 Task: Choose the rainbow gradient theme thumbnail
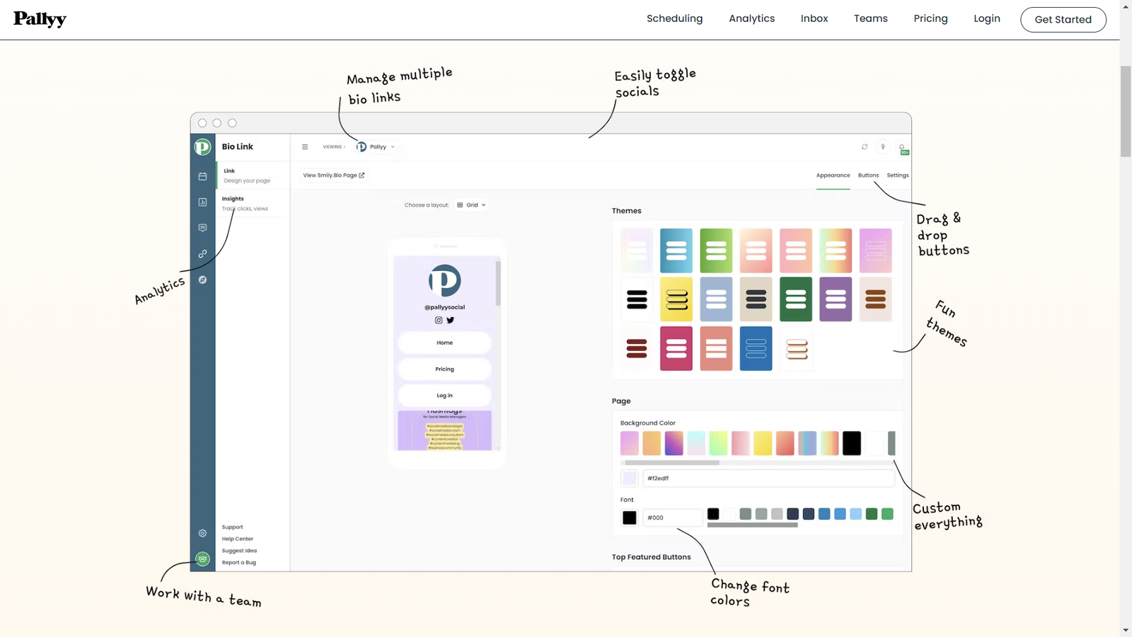click(x=836, y=251)
